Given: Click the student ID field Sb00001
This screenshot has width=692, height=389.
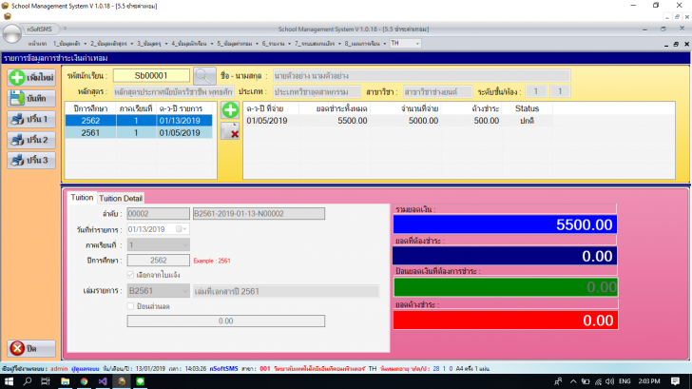Looking at the screenshot, I should pos(151,75).
